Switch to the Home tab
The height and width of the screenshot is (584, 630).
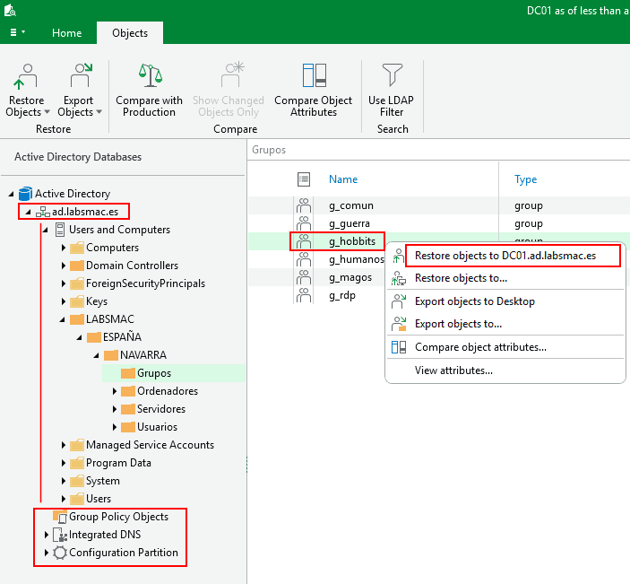(66, 33)
